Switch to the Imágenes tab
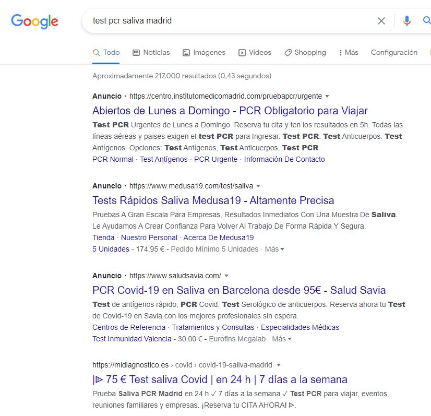431x416 pixels. pos(203,53)
